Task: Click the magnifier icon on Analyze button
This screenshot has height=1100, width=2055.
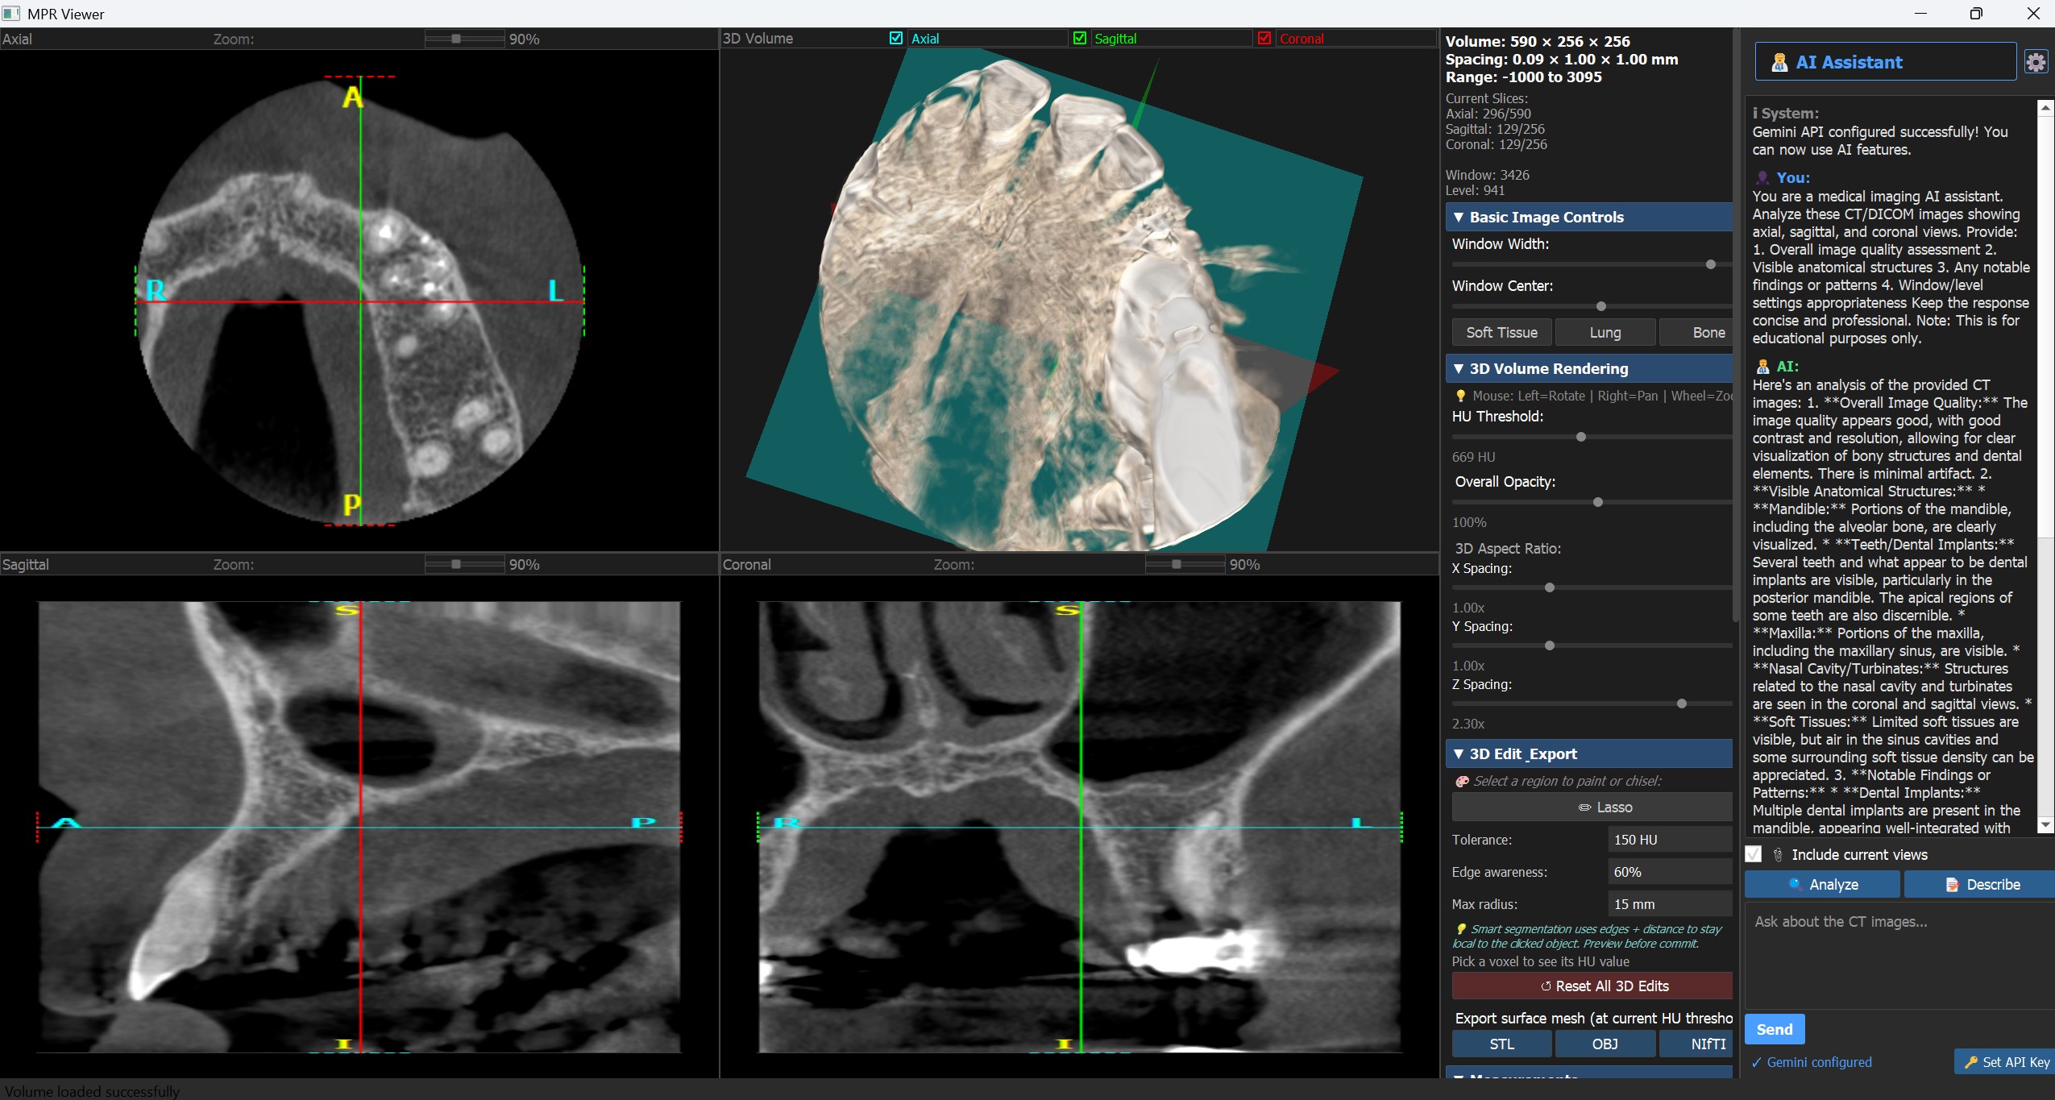Action: pos(1795,884)
